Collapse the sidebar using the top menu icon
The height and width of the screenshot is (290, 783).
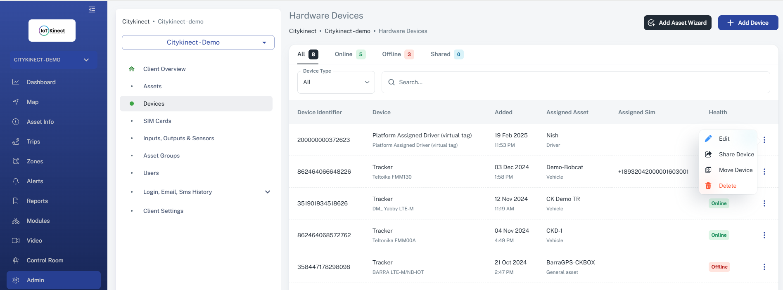pyautogui.click(x=92, y=9)
